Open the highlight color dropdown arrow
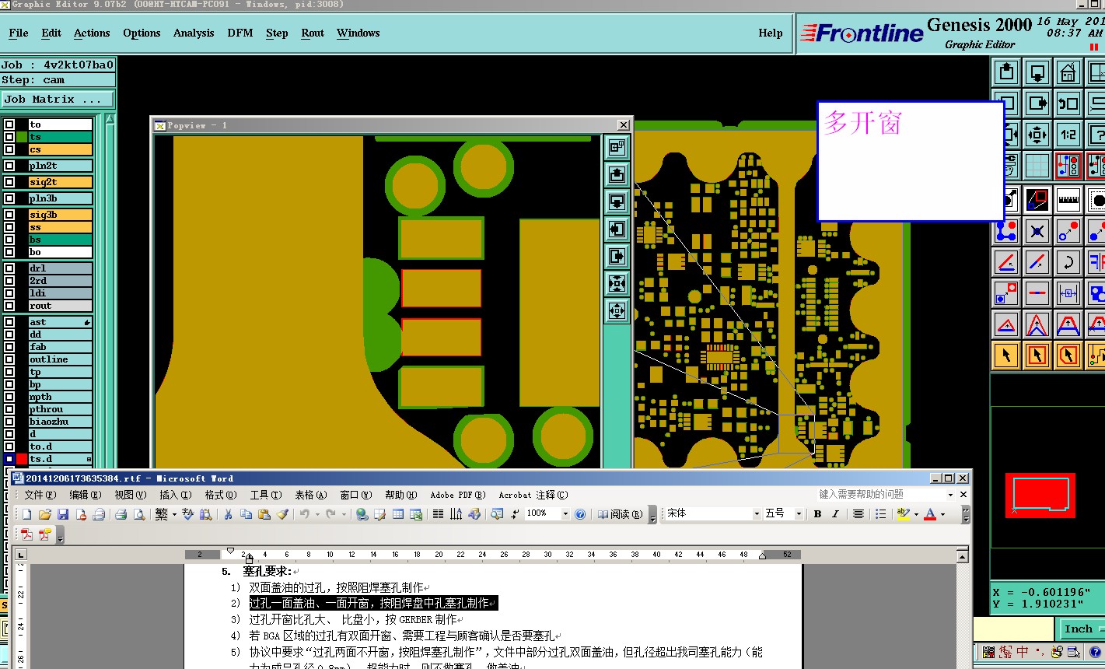 point(916,514)
